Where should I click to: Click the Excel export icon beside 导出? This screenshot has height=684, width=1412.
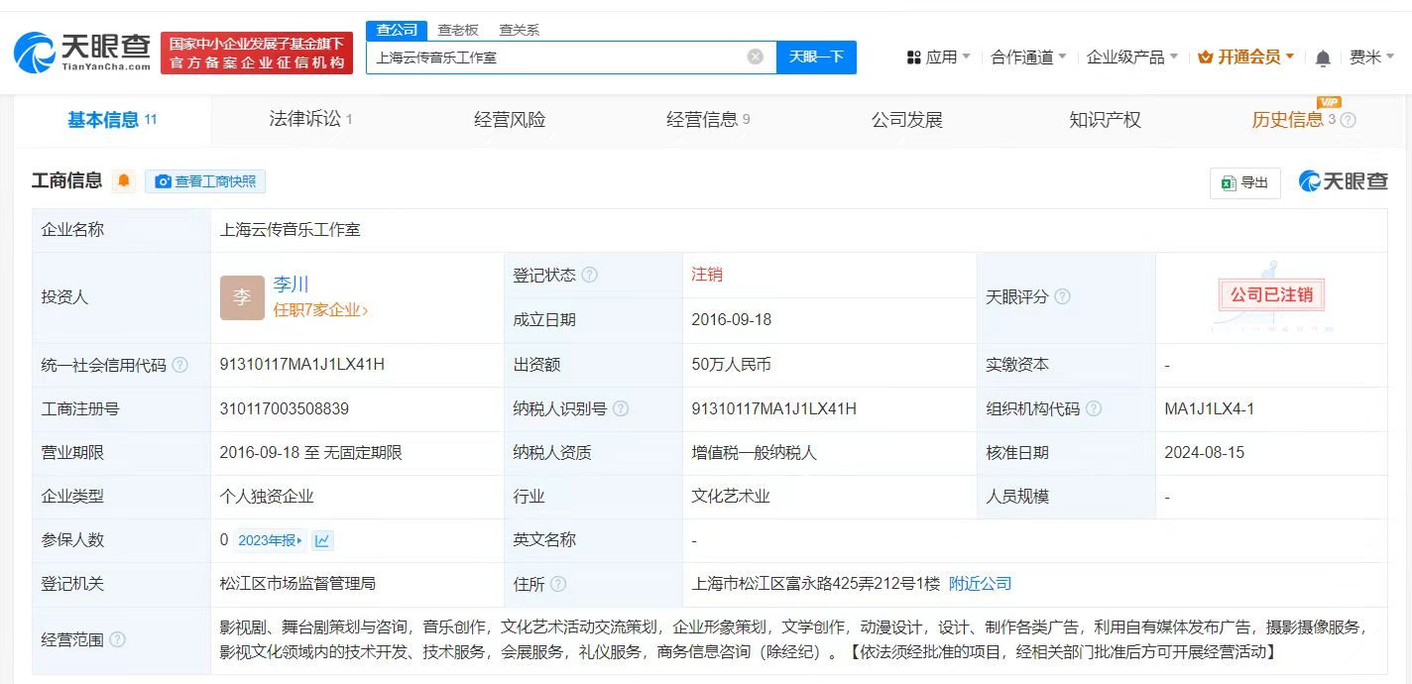coord(1228,182)
